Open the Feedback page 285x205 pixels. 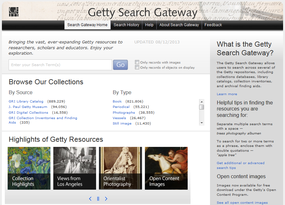[x=213, y=25]
